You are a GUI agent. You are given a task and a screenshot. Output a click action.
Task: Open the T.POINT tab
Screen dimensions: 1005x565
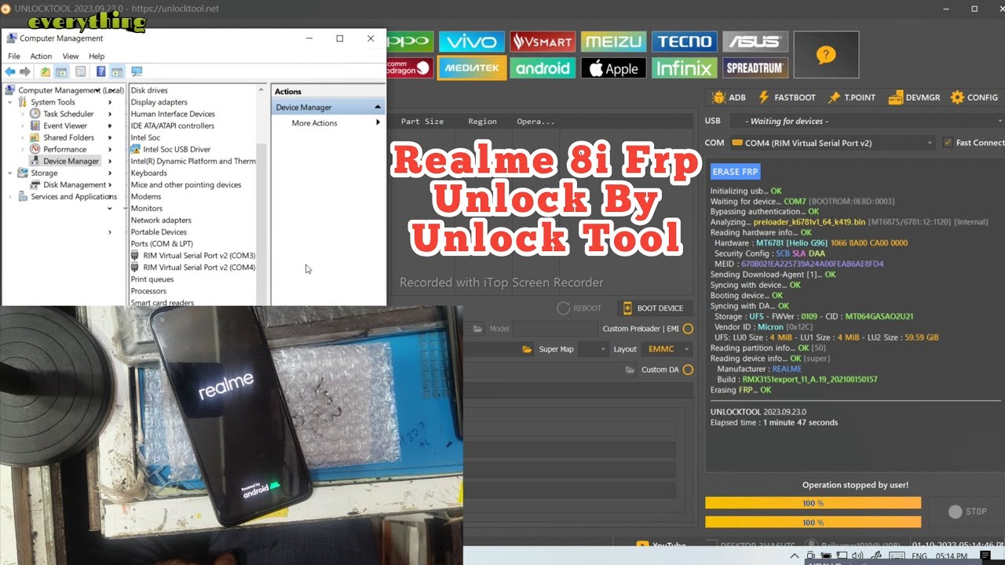click(851, 97)
